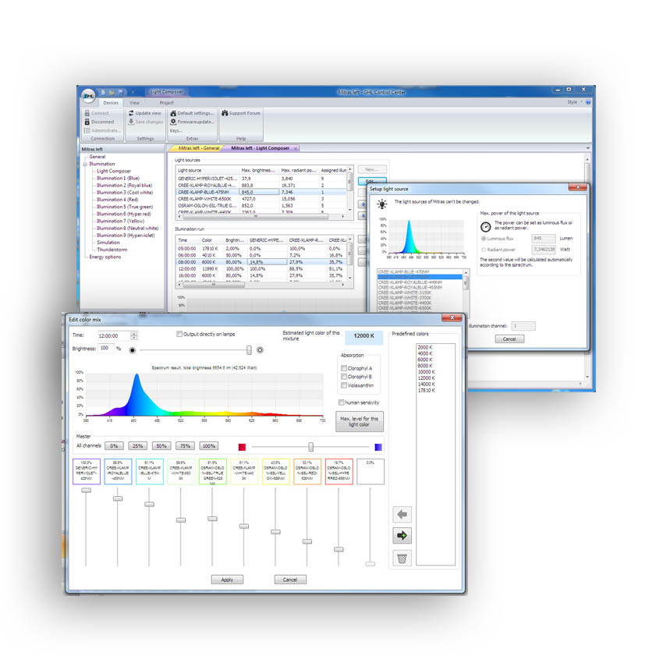Close the Mitras left - Light Composer tab
Viewport: 663px width, 663px height.
(x=296, y=148)
